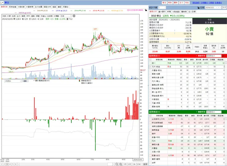The image size is (227, 166).
Task: Click the 小賣 92張 main force indicator
Action: click(210, 31)
